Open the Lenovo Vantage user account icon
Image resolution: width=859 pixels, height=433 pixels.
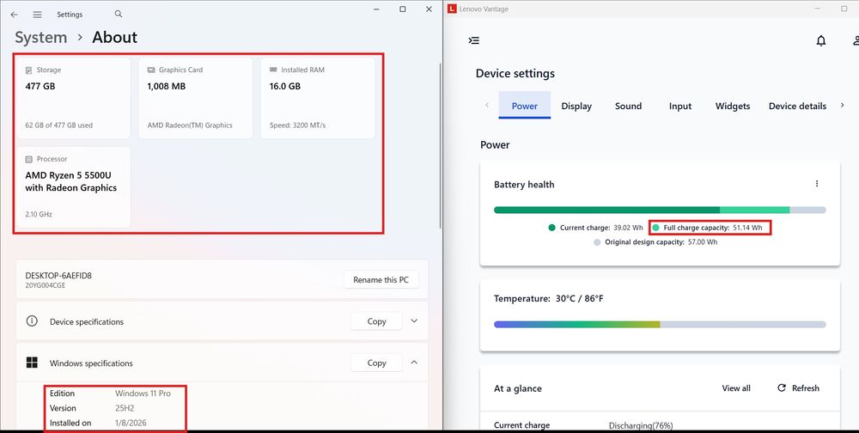point(856,40)
